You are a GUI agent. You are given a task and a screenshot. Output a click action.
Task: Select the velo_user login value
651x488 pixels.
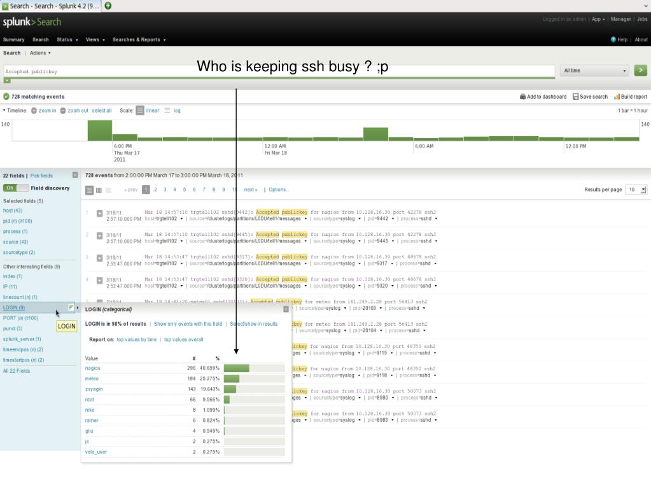pyautogui.click(x=96, y=452)
